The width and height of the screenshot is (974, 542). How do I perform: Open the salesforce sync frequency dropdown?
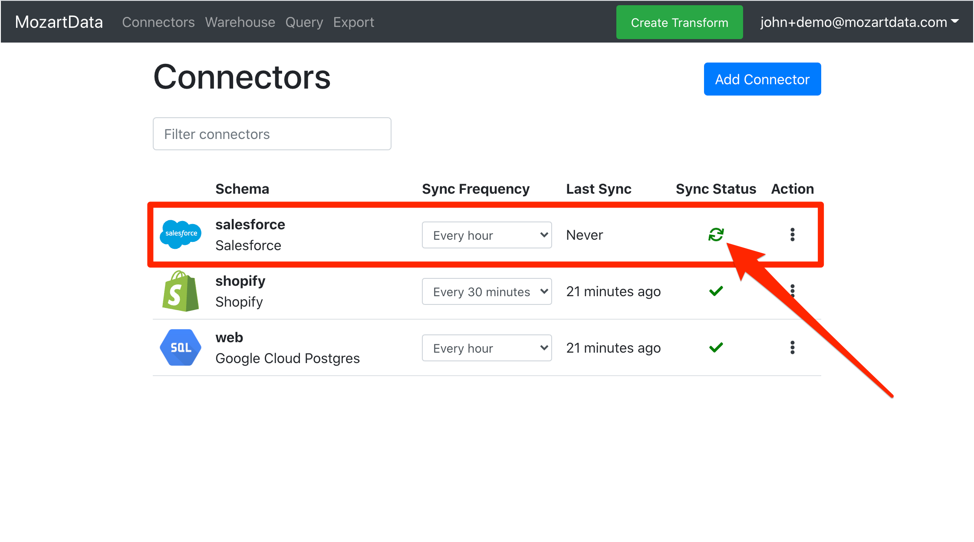coord(487,235)
